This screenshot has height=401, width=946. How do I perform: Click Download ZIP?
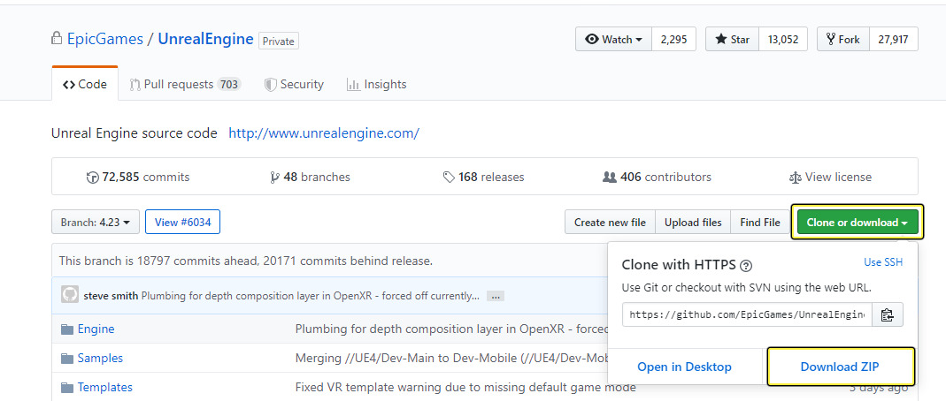coord(840,367)
